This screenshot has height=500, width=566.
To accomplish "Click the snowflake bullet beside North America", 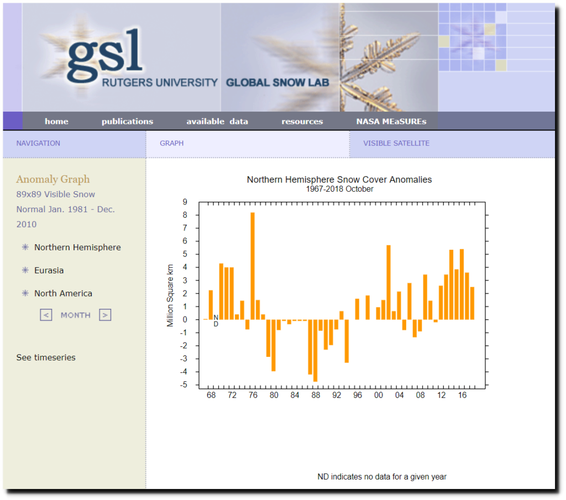I will 25,293.
